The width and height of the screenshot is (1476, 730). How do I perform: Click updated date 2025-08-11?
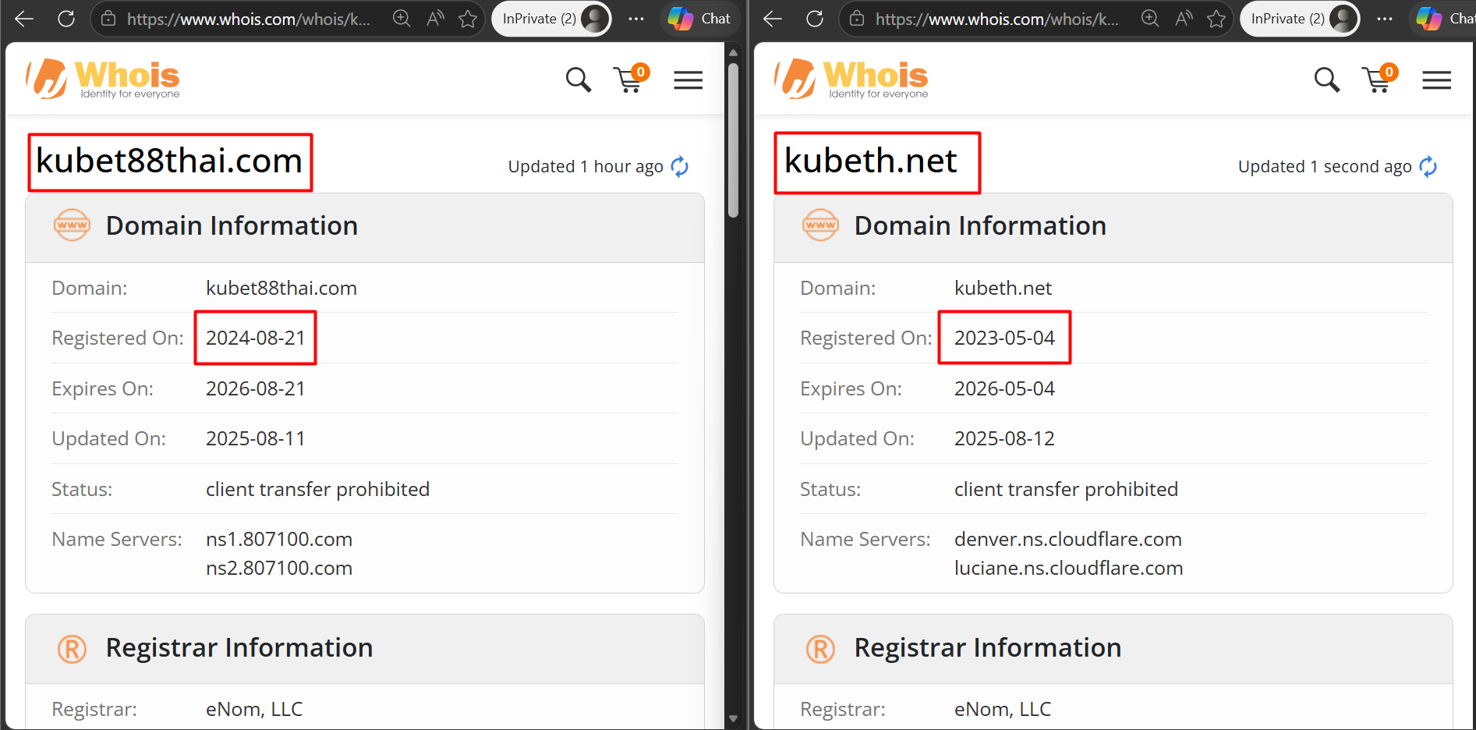pyautogui.click(x=256, y=438)
